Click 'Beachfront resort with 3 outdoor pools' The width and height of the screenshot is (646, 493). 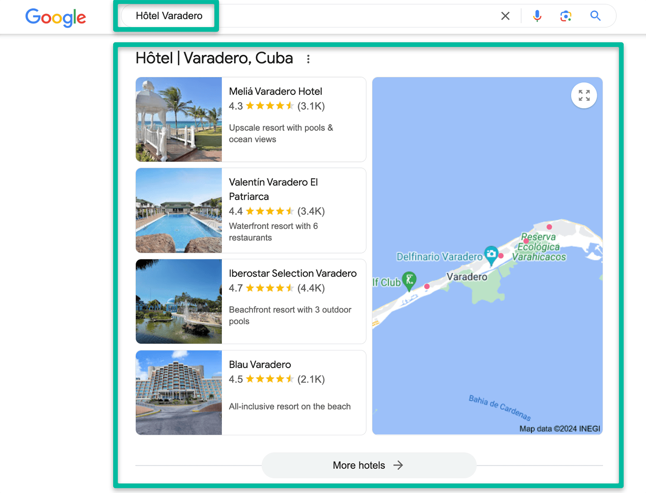[290, 316]
